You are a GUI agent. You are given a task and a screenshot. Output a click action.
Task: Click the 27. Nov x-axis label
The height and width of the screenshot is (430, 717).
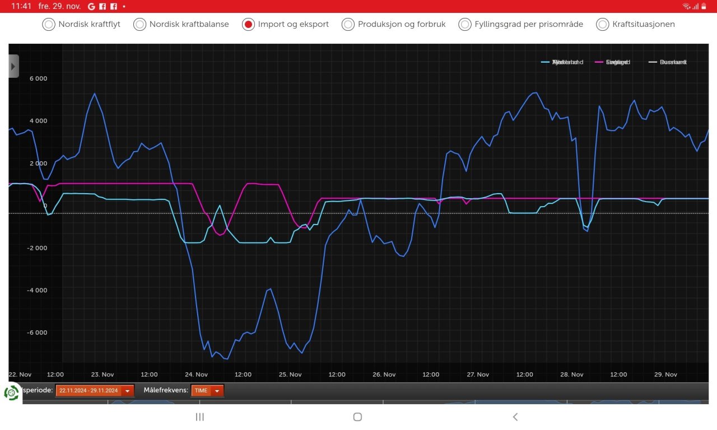click(478, 375)
